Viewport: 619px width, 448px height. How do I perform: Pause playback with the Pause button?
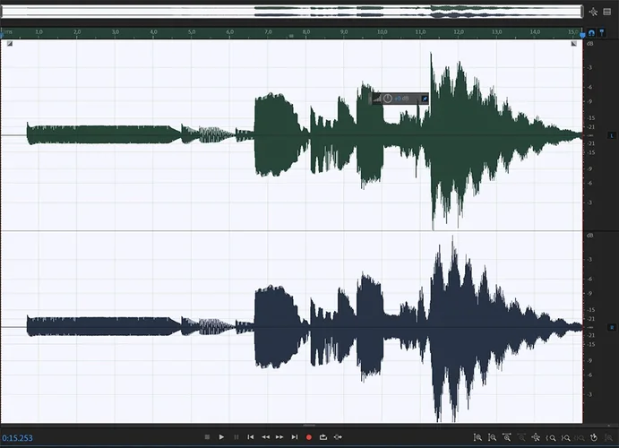click(236, 437)
